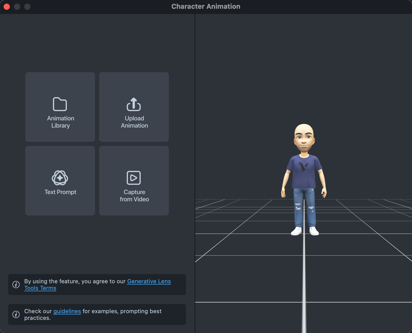The height and width of the screenshot is (333, 412).
Task: Click the info icon beside the terms notice
Action: pyautogui.click(x=16, y=285)
